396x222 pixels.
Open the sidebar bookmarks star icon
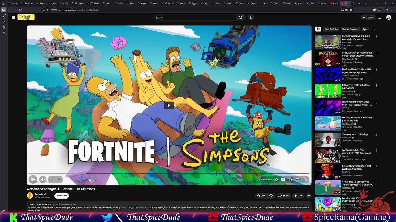[4, 33]
